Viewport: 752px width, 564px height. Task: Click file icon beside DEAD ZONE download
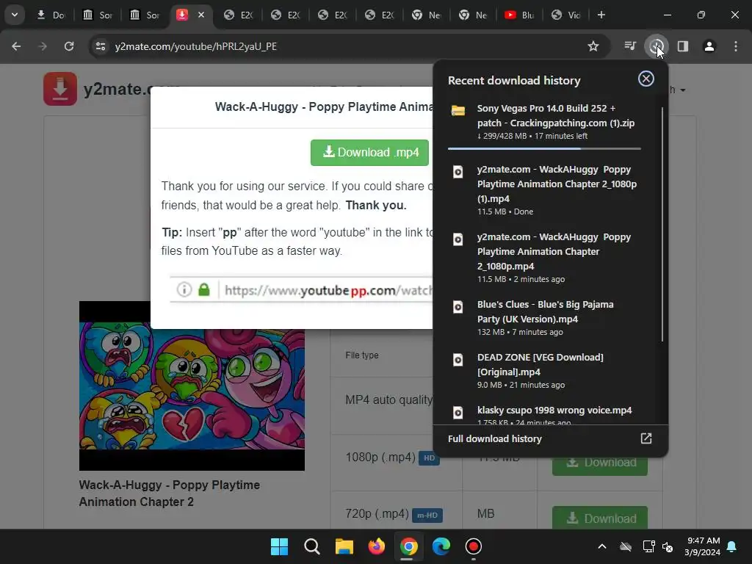(458, 360)
